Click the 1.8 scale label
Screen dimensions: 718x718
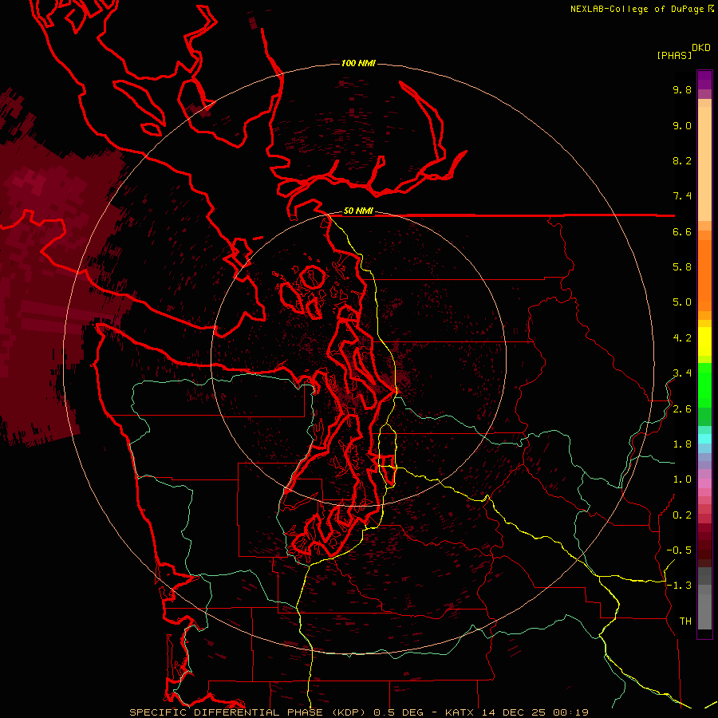point(682,444)
